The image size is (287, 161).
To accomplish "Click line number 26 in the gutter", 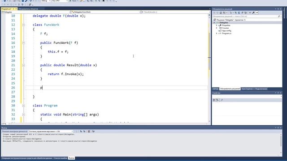I will click(13, 88).
